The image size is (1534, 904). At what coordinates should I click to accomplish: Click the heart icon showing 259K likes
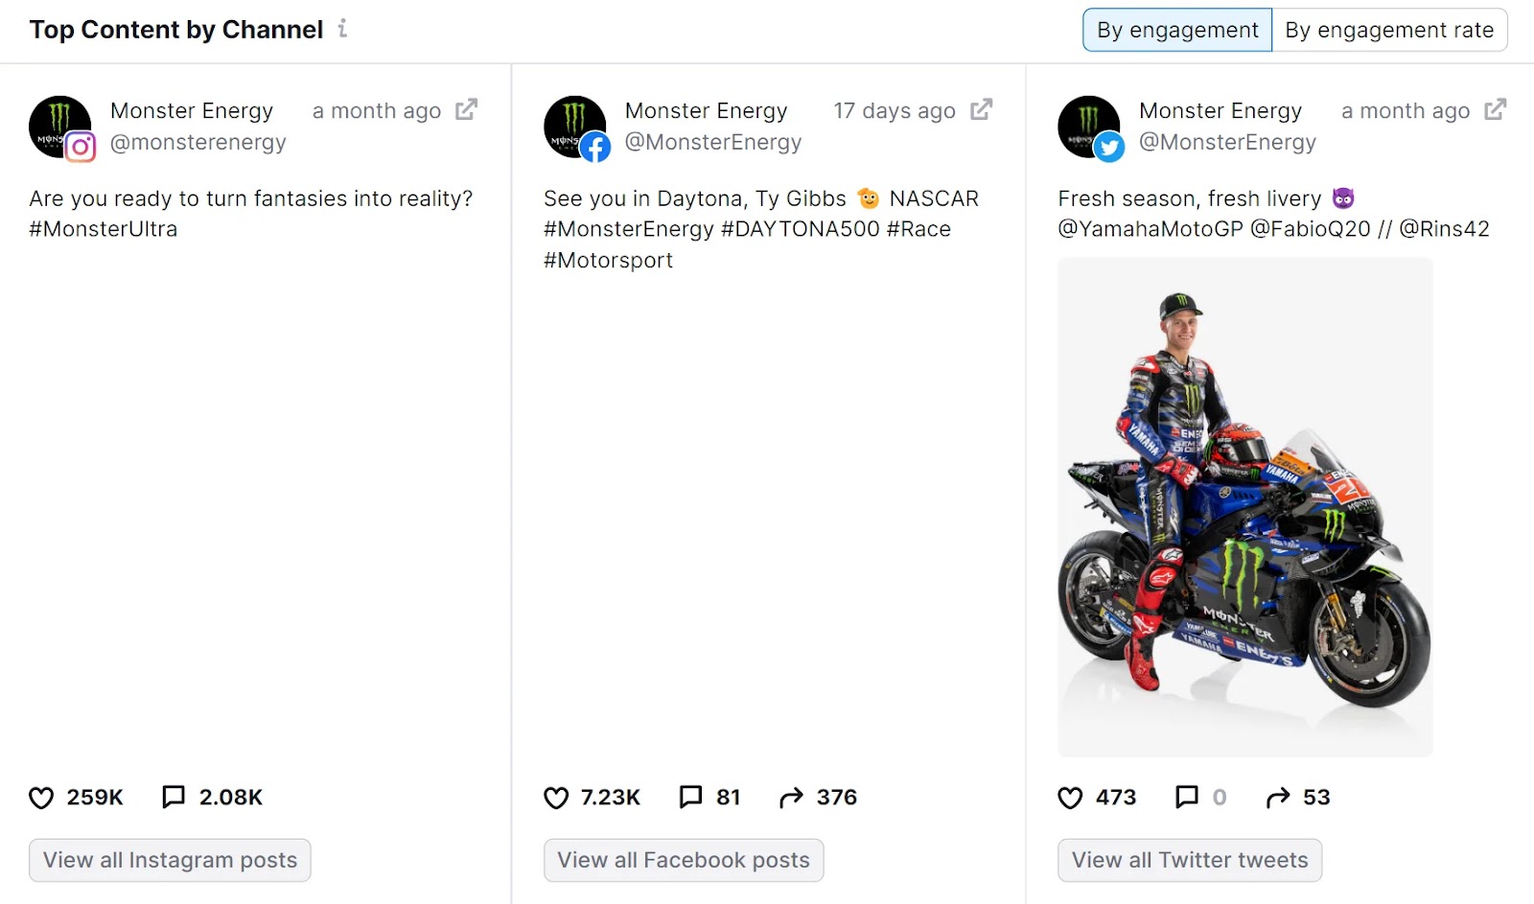40,797
